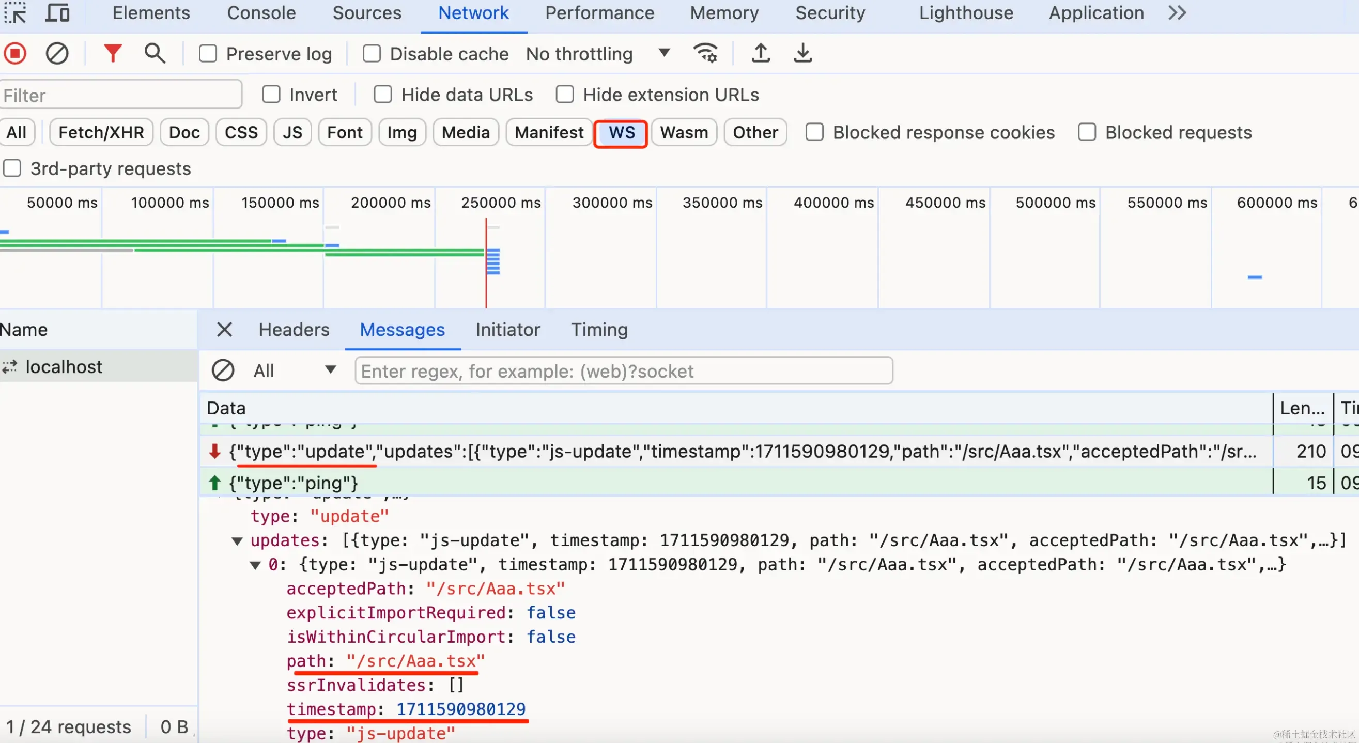1359x743 pixels.
Task: Check the Blocked requests checkbox
Action: click(1087, 132)
